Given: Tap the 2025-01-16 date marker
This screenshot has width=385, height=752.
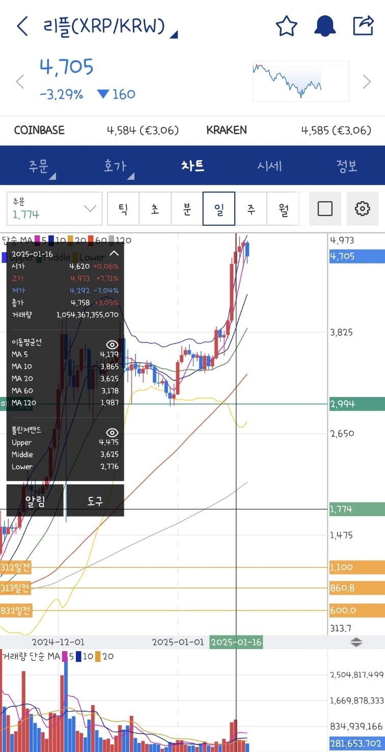Looking at the screenshot, I should [x=236, y=642].
